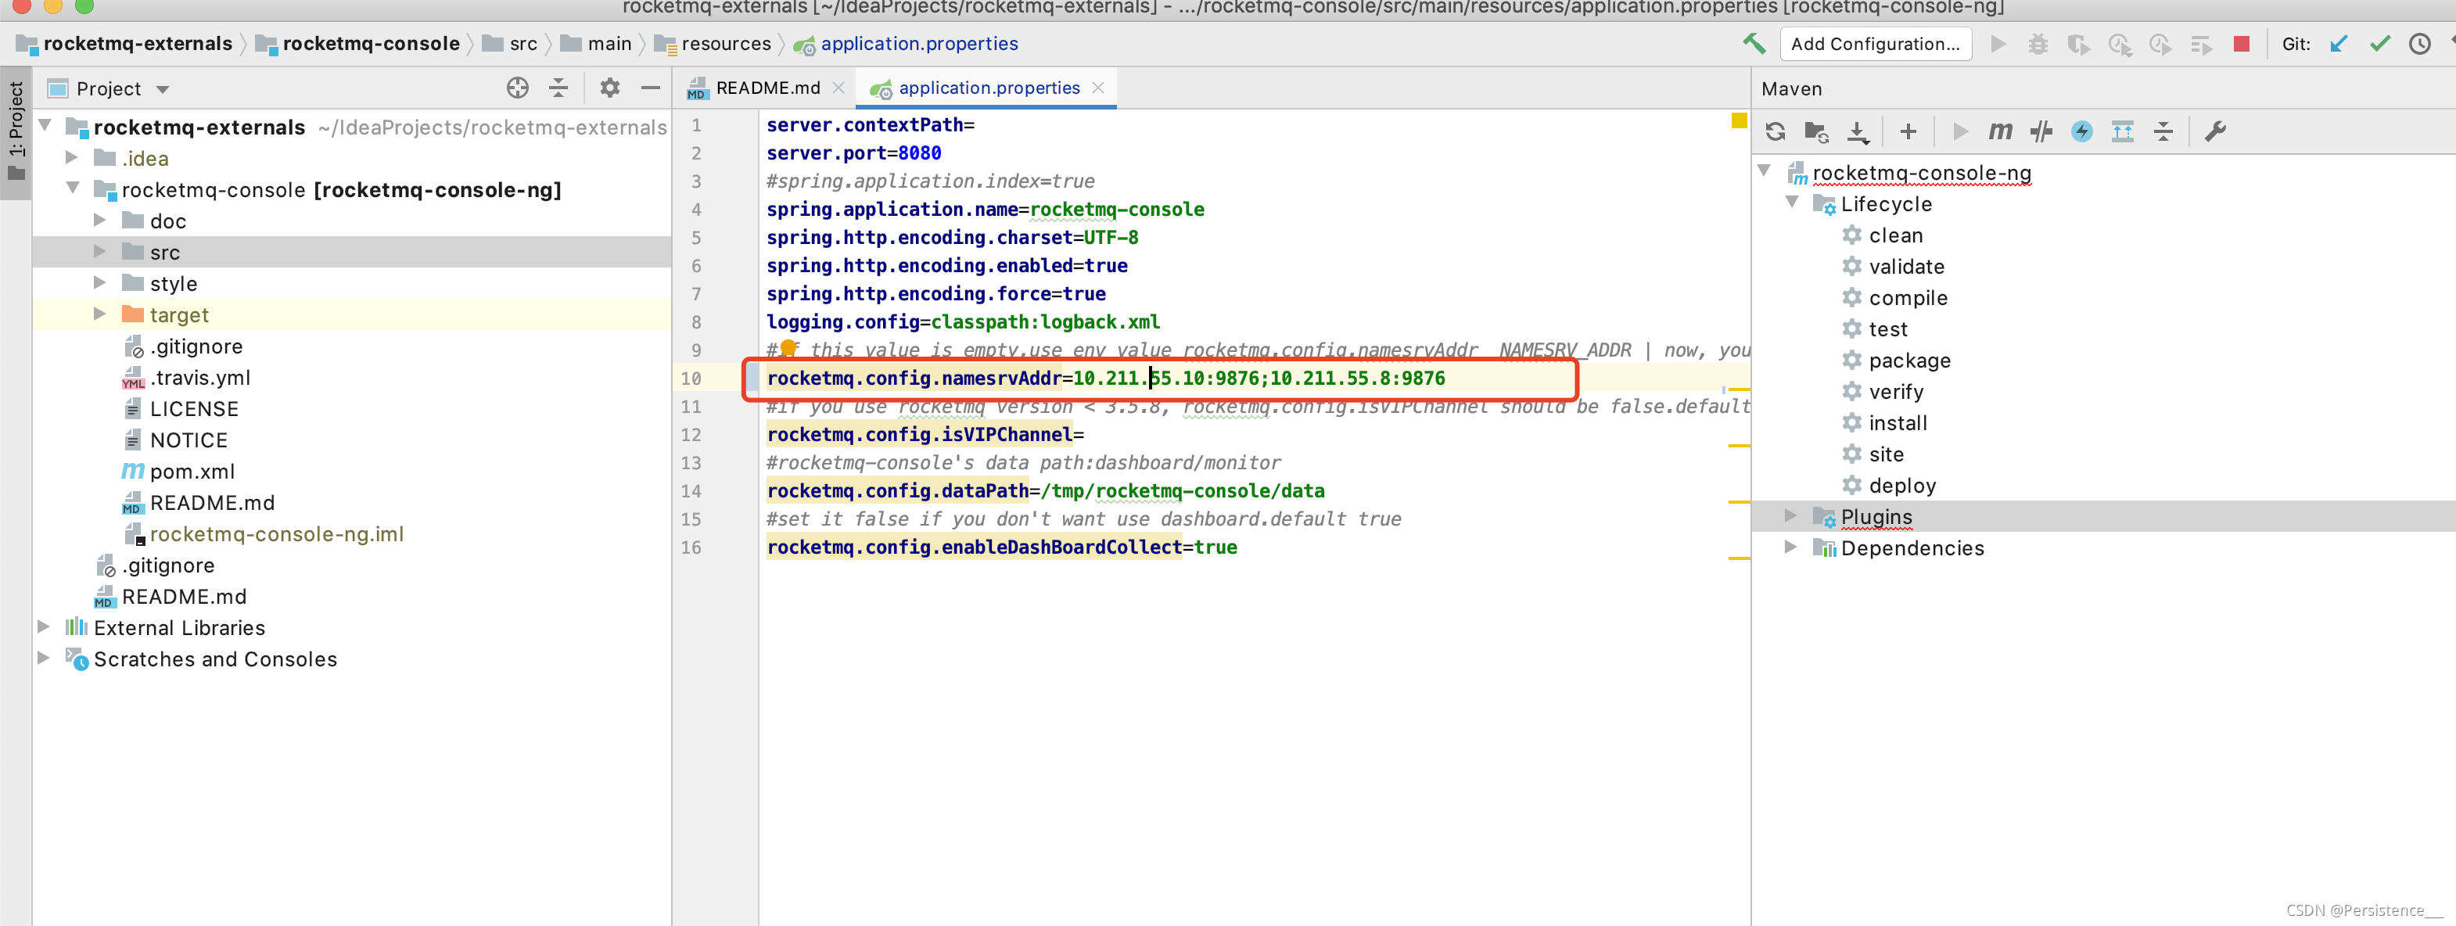Viewport: 2456px width, 926px height.
Task: Open Project panel settings gear
Action: tap(609, 88)
